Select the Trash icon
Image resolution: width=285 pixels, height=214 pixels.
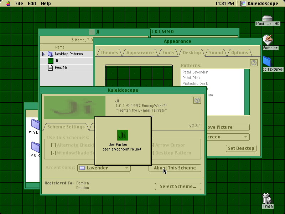coord(267,198)
